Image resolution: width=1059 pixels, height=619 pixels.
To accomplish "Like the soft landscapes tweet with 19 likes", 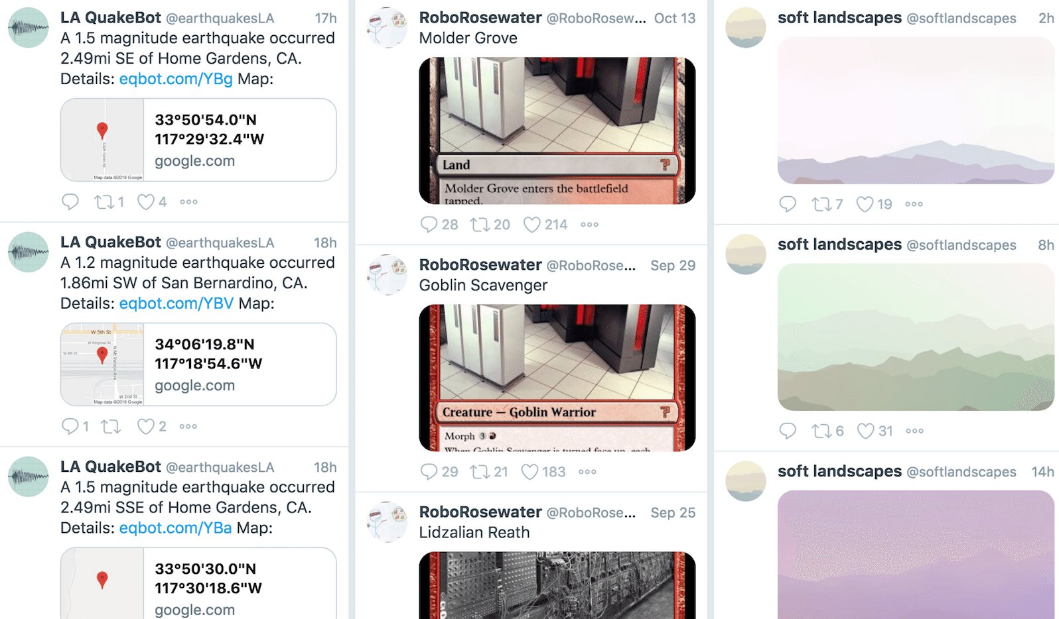I will 865,204.
